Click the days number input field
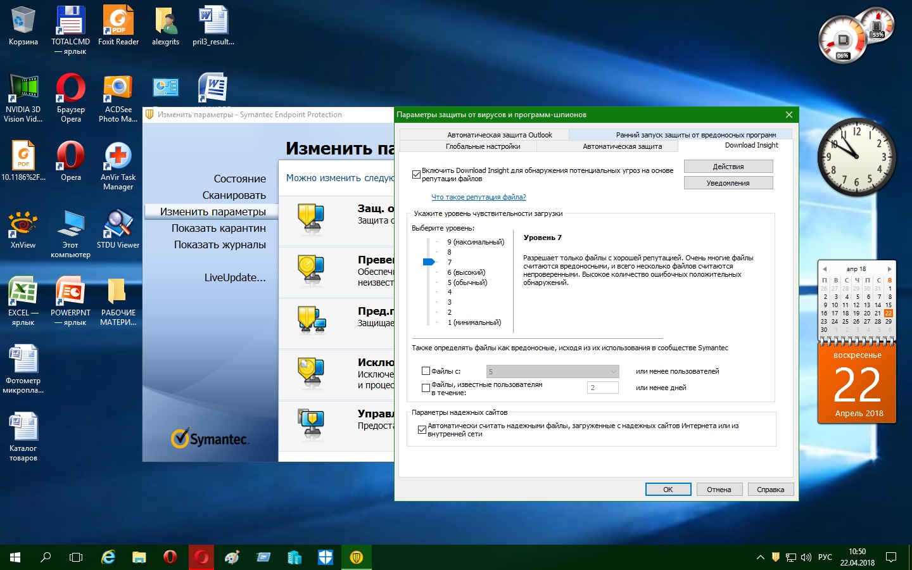The height and width of the screenshot is (570, 912). click(x=602, y=388)
